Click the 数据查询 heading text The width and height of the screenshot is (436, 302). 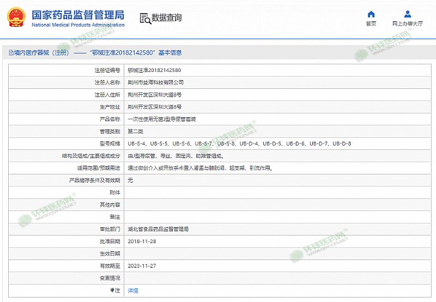coord(167,18)
